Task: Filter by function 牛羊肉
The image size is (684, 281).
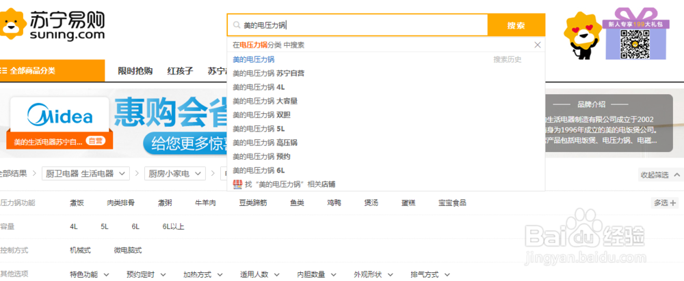Action: (x=205, y=203)
